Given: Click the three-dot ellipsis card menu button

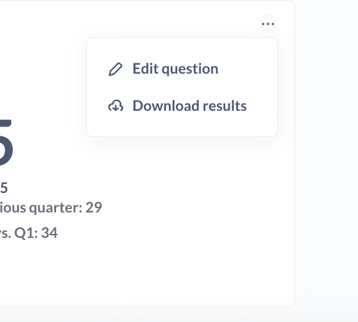Looking at the screenshot, I should pos(268,23).
